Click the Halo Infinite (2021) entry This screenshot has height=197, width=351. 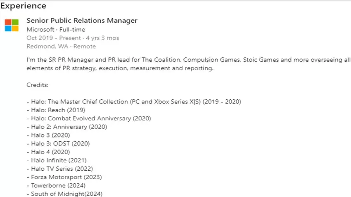[57, 160]
